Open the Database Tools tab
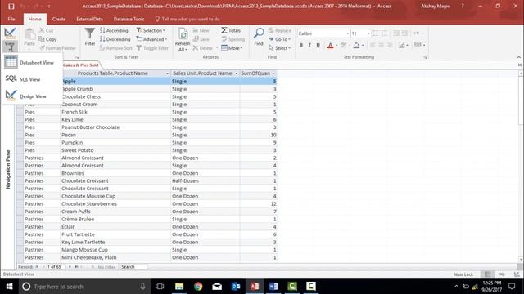 [x=129, y=19]
